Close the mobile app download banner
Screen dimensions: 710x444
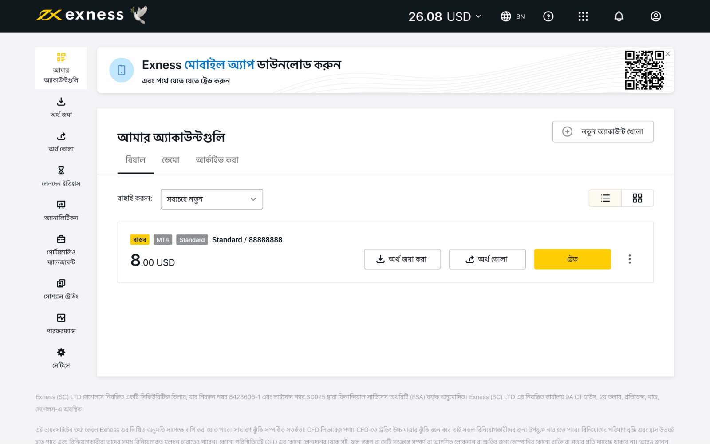coord(668,54)
